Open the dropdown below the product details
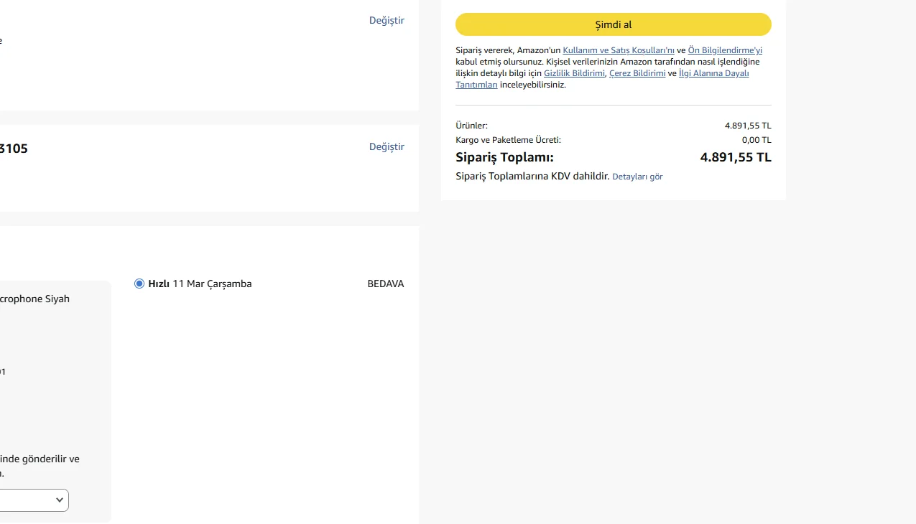This screenshot has height=524, width=916. (x=34, y=500)
